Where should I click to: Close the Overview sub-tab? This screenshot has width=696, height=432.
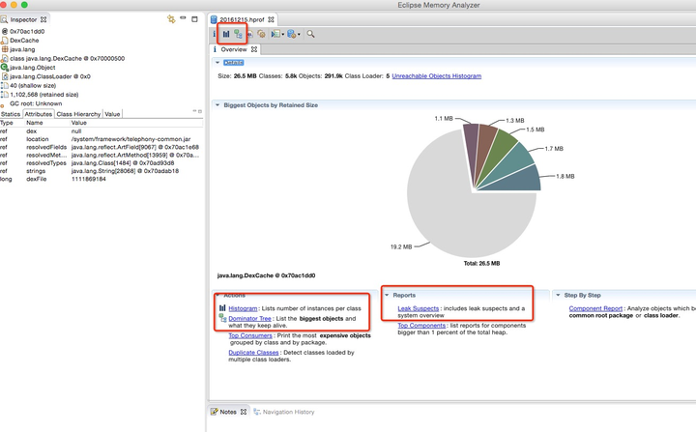254,49
